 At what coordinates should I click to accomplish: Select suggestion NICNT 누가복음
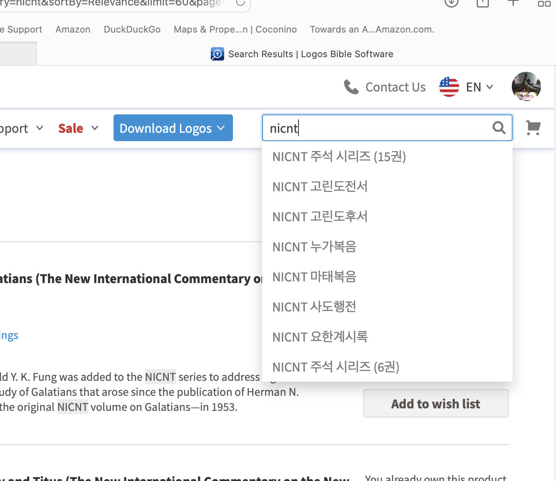pos(387,247)
